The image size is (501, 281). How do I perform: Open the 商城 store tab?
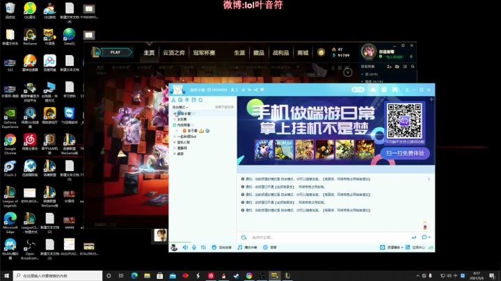click(x=303, y=53)
